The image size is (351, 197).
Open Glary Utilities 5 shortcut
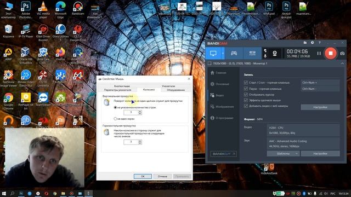click(x=60, y=33)
